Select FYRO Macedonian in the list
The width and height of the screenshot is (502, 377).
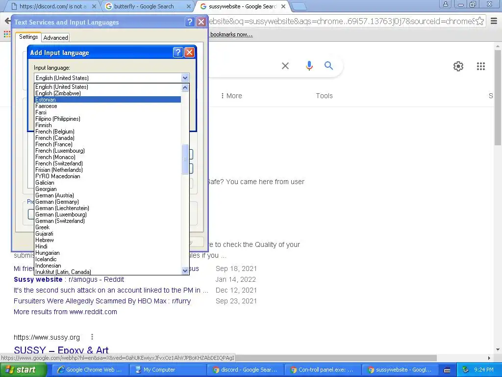pos(107,176)
